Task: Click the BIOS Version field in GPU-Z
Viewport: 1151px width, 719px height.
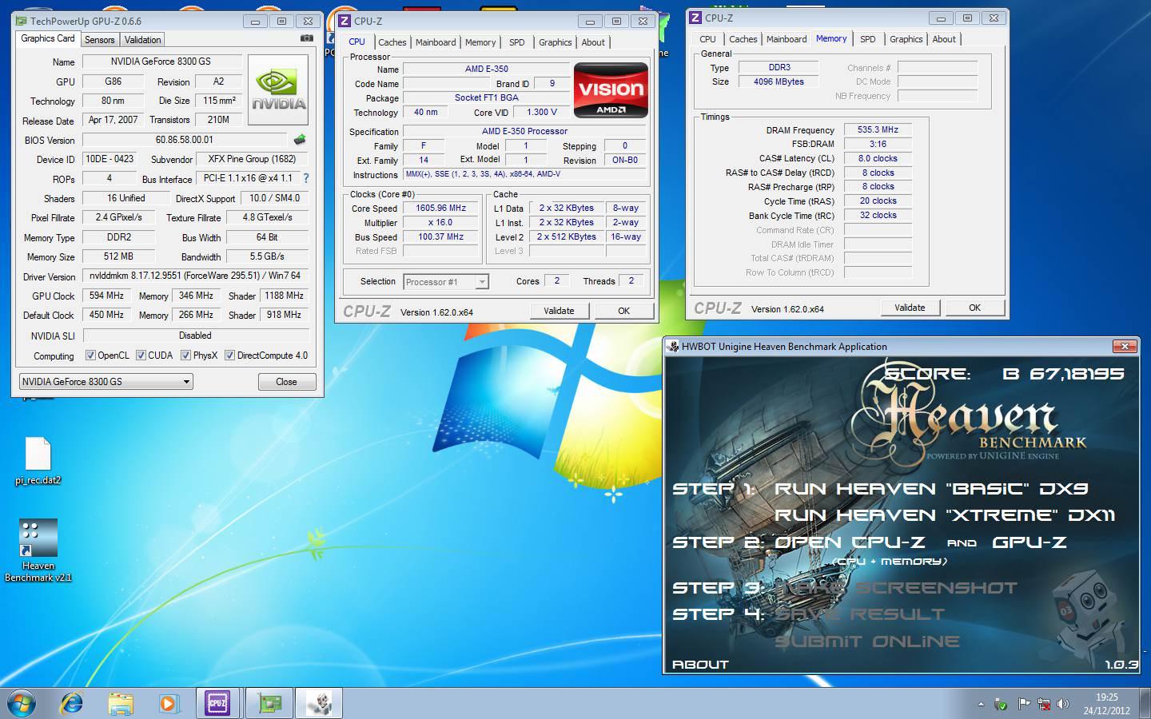Action: [x=185, y=140]
